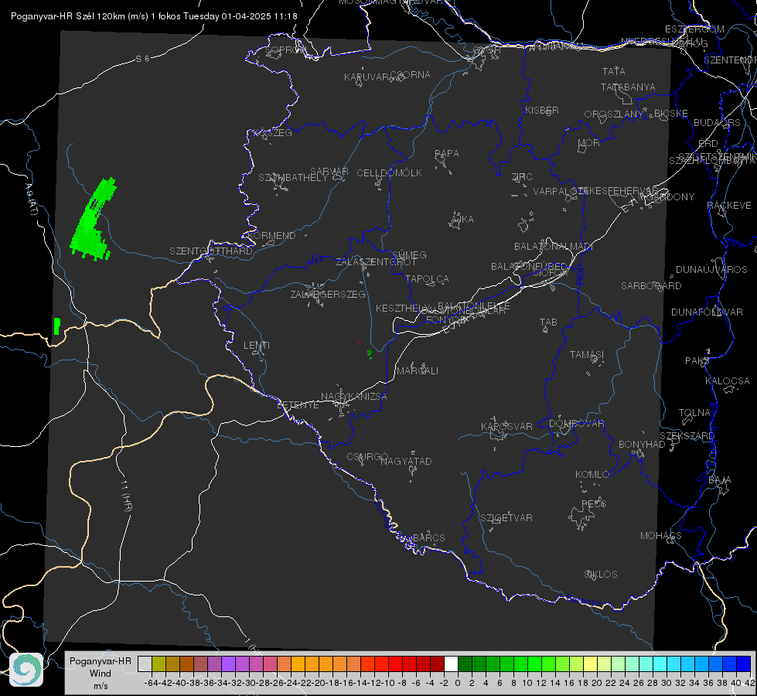The image size is (757, 696).
Task: Click the NAGYKANIZSA city label
Action: (x=354, y=397)
